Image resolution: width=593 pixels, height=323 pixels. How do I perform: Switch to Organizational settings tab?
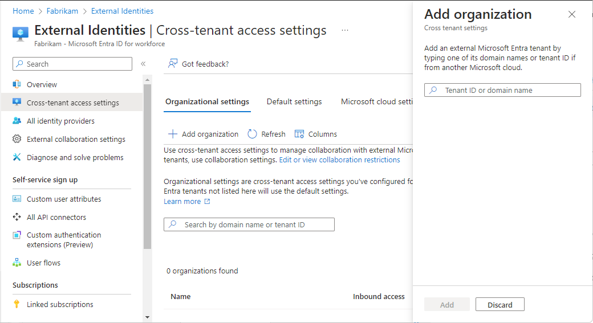[x=207, y=101]
